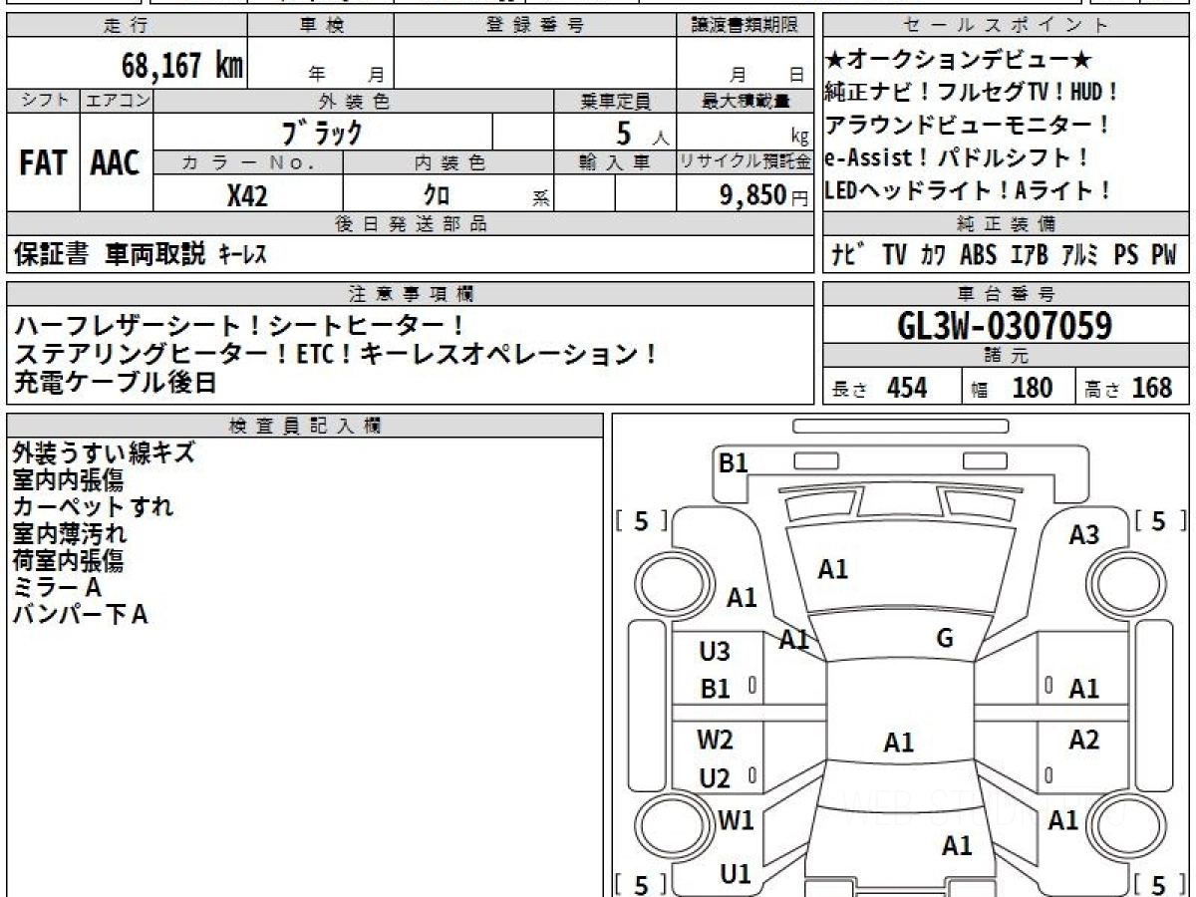Screen dimensions: 1196x897
Task: Click the length value 454
Action: pyautogui.click(x=907, y=388)
